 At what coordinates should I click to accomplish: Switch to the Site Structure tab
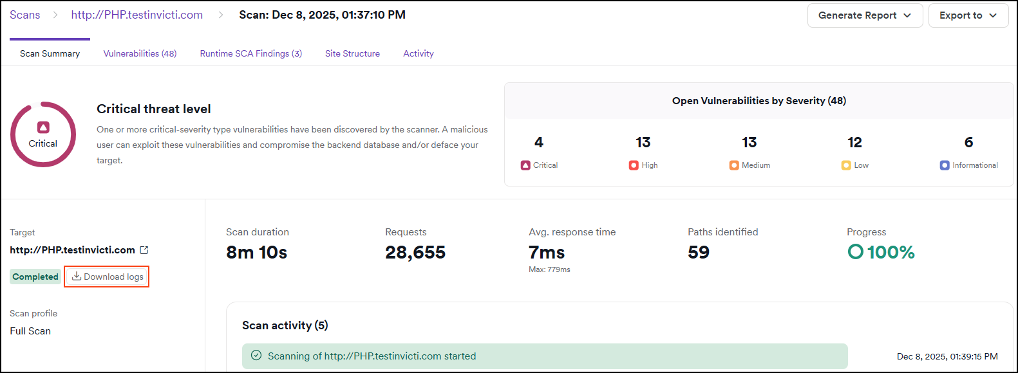352,53
